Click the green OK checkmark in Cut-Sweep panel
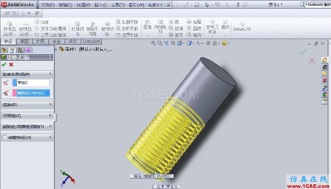Viewport: 331px width, 189px height. coord(4,65)
